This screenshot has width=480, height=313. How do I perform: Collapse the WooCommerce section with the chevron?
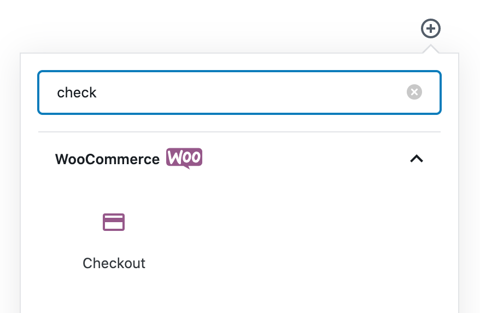417,159
